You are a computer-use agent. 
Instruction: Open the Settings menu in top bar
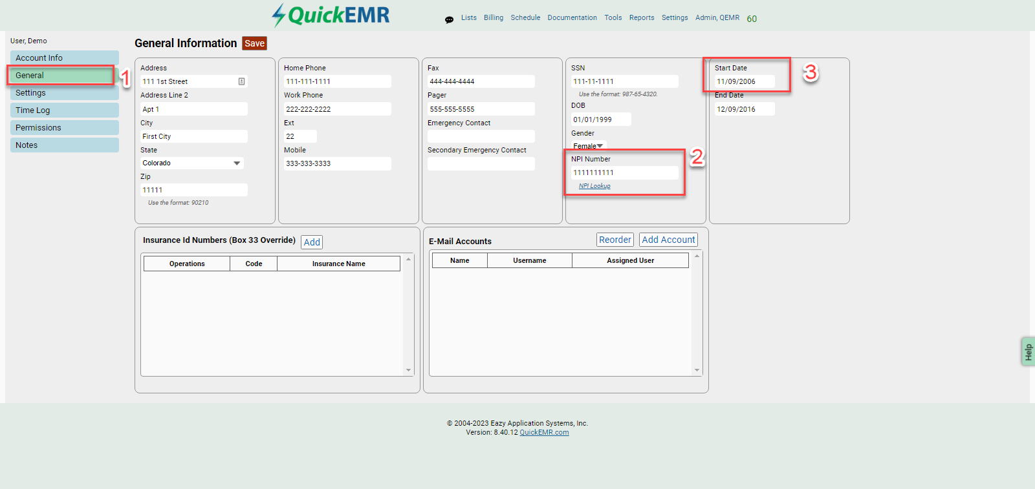pyautogui.click(x=675, y=18)
